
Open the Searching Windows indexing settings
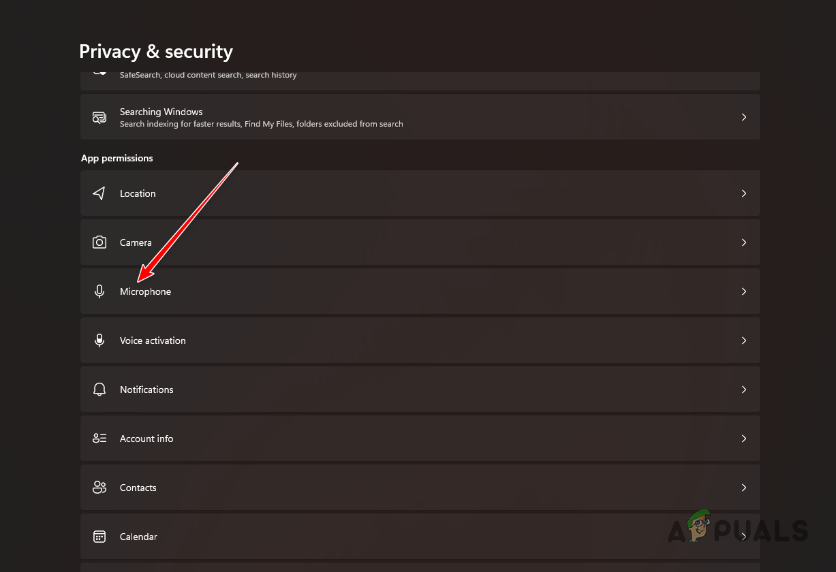pos(420,117)
